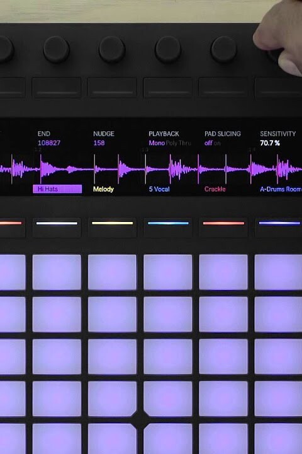Click the NUDGE value 158
The width and height of the screenshot is (302, 454).
pos(99,143)
